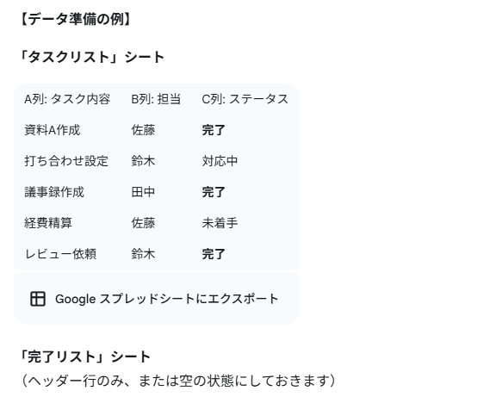Click the 打ち合わせ設定 task cell
The height and width of the screenshot is (397, 496).
66,161
